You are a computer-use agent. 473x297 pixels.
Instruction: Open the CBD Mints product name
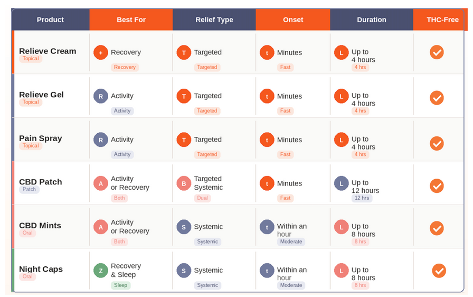point(40,225)
